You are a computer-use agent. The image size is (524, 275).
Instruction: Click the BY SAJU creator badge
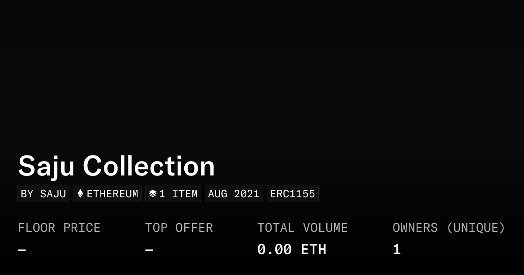43,194
